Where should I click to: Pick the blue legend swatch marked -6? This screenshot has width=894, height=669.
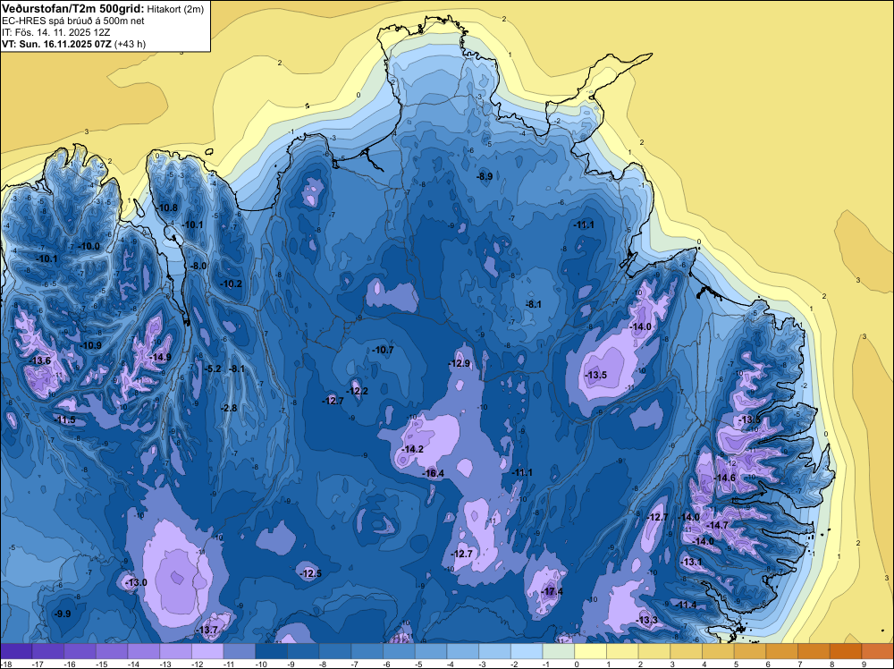click(x=400, y=651)
